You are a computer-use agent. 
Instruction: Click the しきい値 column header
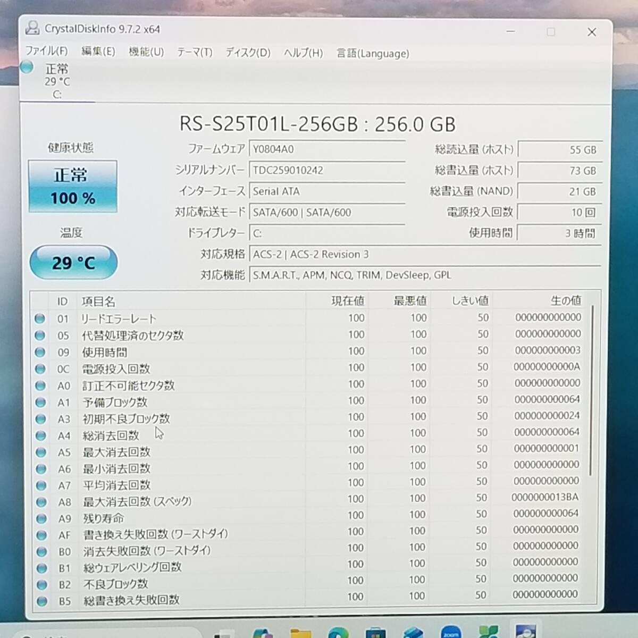461,300
